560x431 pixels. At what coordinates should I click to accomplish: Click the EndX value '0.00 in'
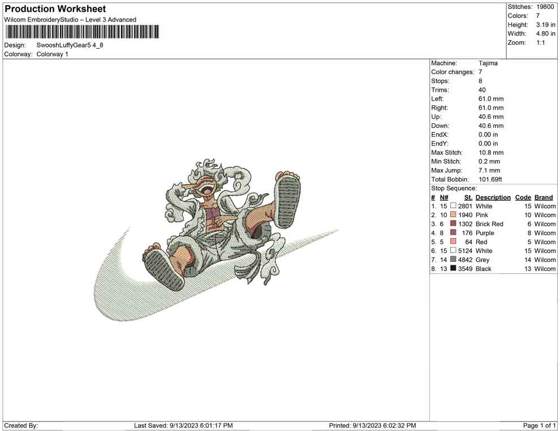[488, 135]
